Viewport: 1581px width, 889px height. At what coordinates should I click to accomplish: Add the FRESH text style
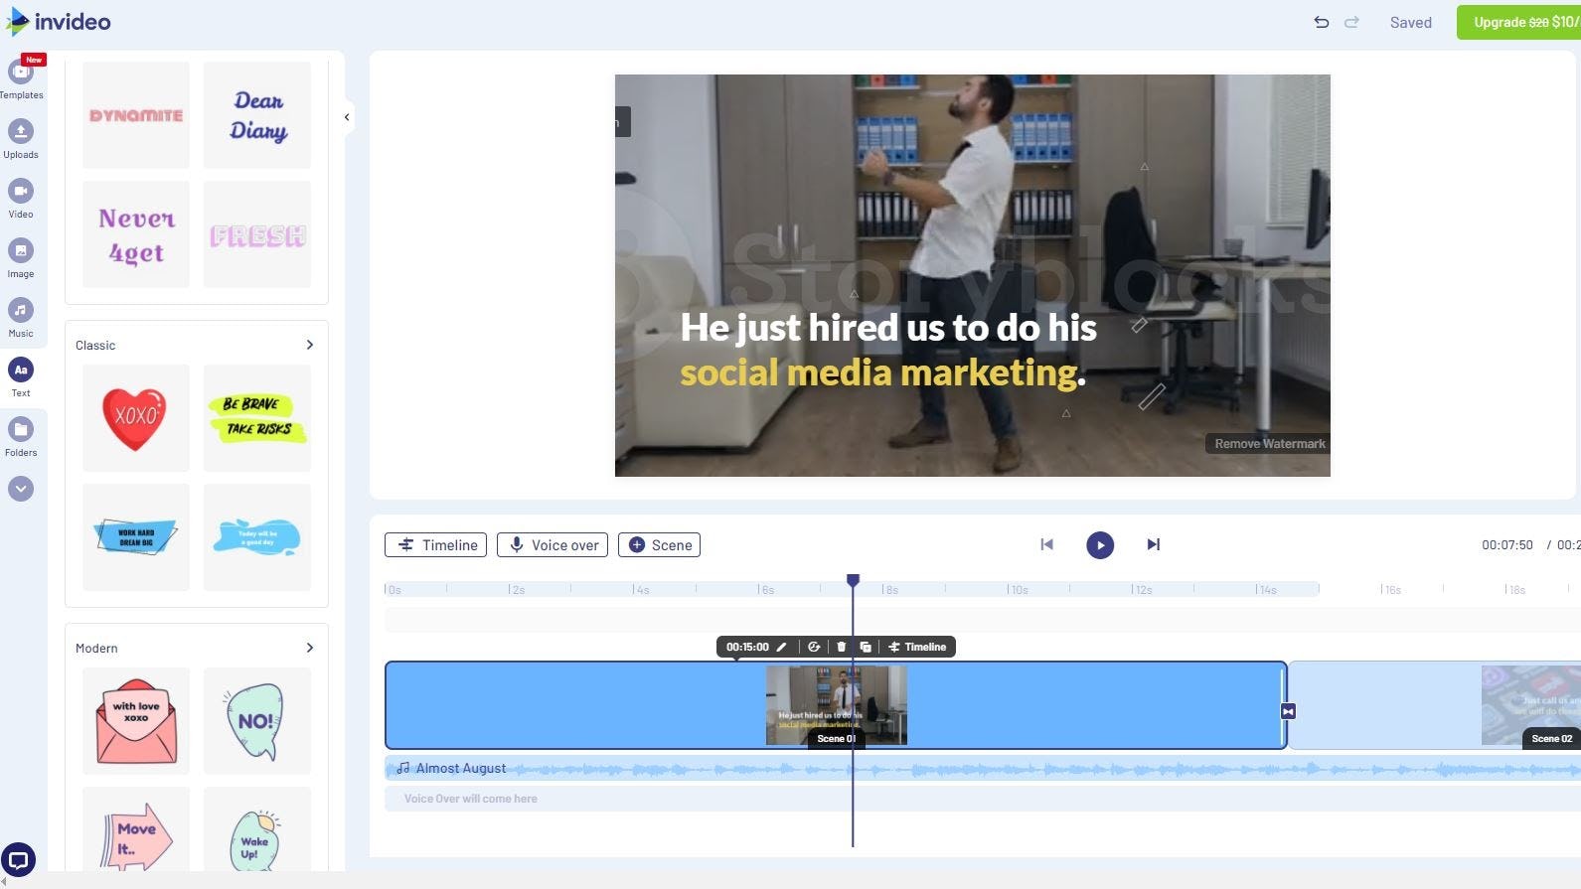[257, 234]
